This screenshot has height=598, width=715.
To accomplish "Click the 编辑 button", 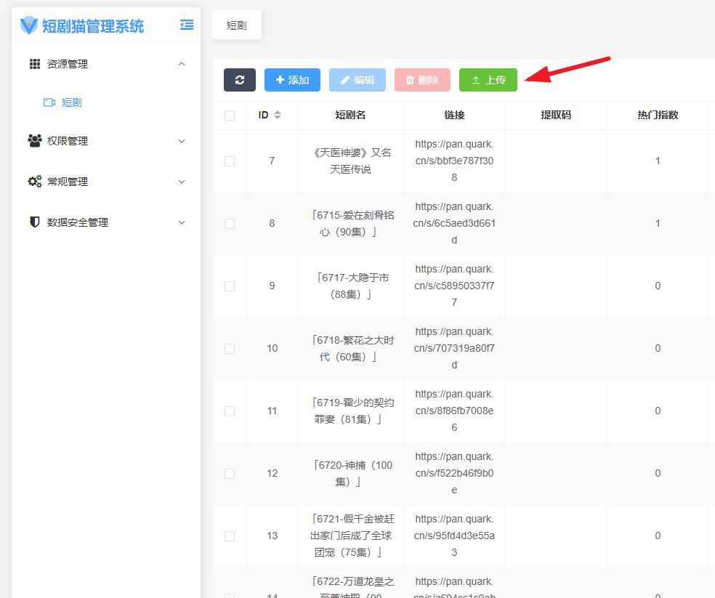I will 357,80.
